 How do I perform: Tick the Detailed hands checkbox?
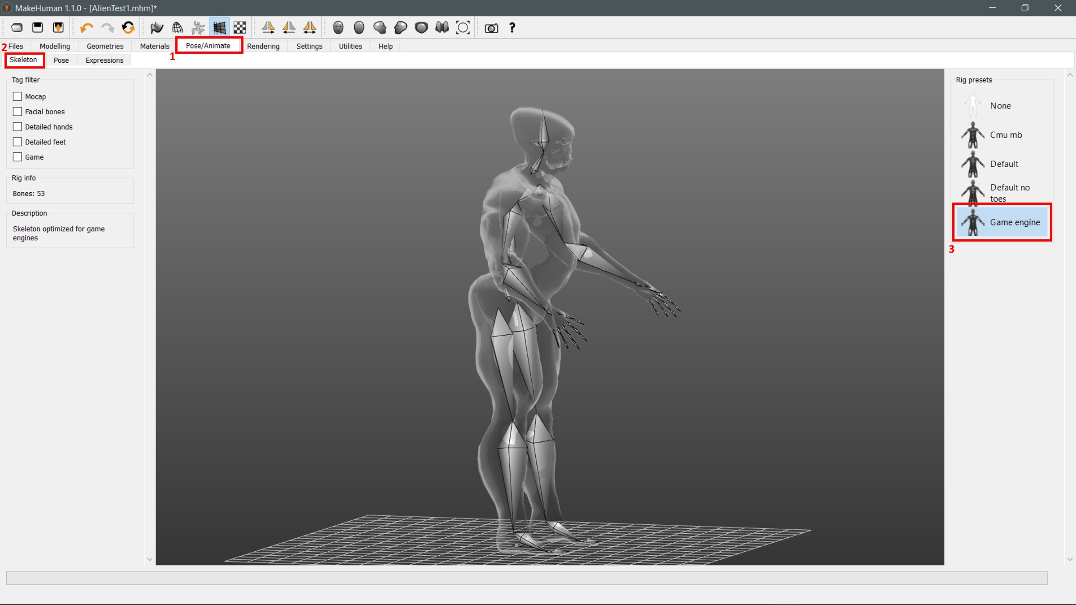(17, 127)
